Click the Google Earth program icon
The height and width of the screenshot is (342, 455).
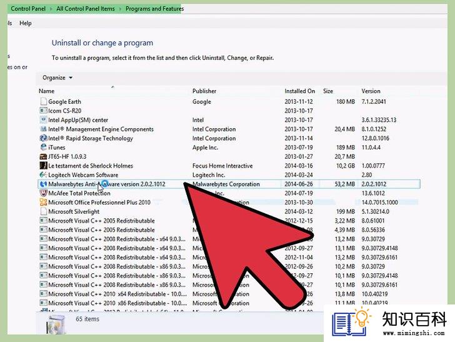point(44,101)
